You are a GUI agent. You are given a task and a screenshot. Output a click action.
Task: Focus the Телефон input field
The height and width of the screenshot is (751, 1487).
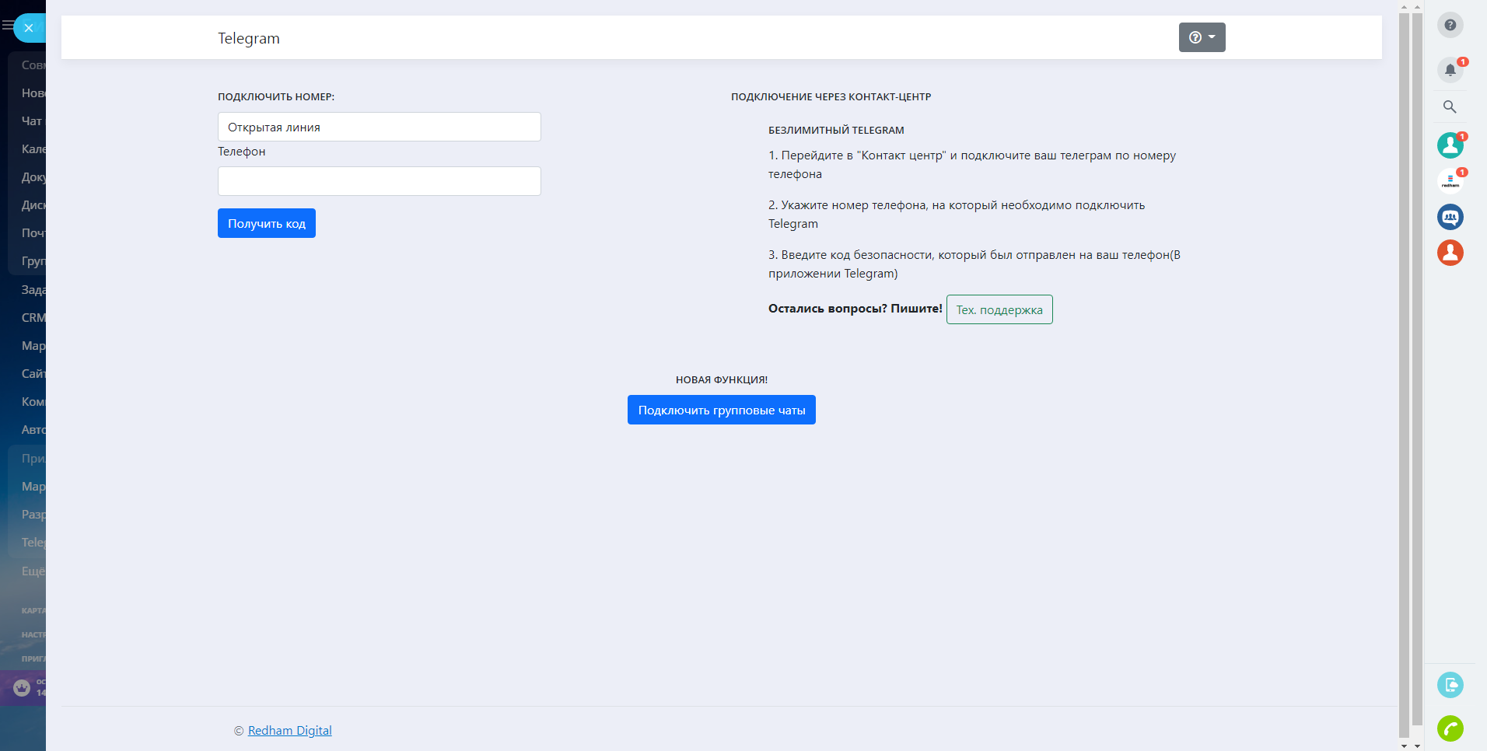coord(379,181)
